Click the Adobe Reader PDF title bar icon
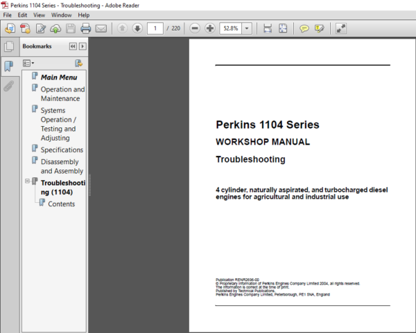This screenshot has height=333, width=416. pos(5,5)
